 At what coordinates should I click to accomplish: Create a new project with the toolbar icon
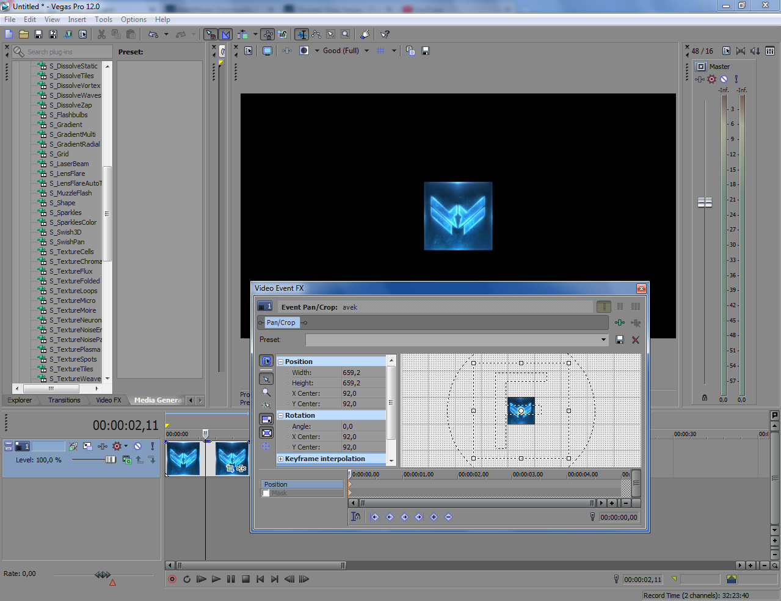(x=9, y=34)
